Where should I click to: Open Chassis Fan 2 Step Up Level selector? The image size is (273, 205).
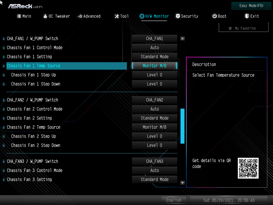point(154,136)
